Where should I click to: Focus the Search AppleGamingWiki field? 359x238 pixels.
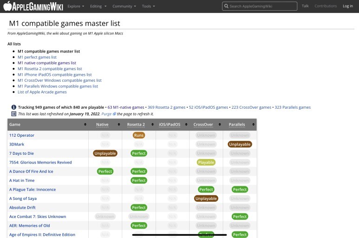(x=260, y=6)
